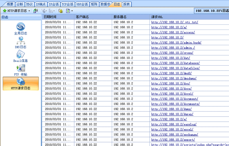
Task: Open the /excel/ URL link
Action: (x=172, y=129)
